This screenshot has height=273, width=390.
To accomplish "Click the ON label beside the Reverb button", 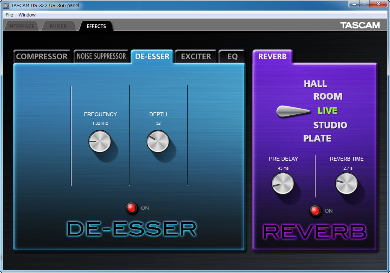I will 328,211.
